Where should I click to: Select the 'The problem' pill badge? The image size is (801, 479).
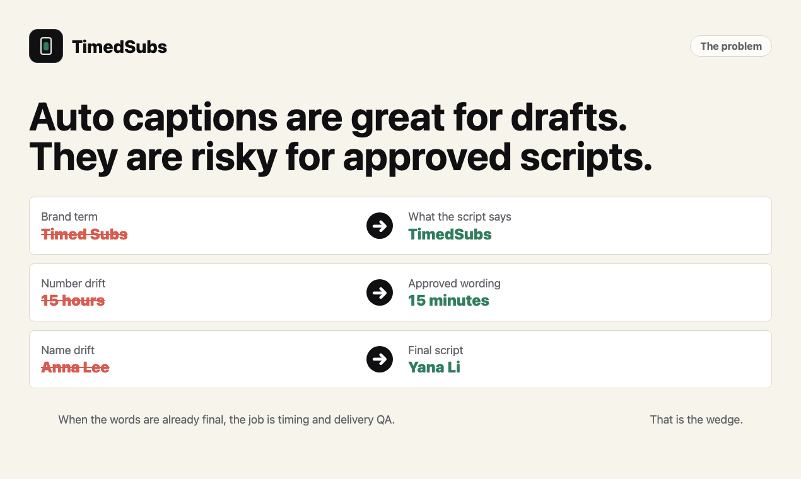tap(731, 46)
